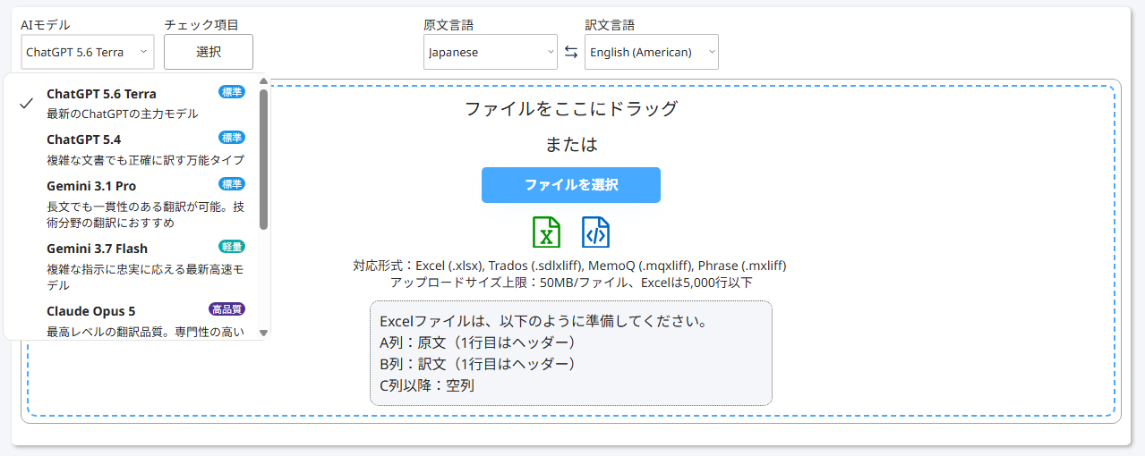Click 高品質 badge on Claude Opus 5
This screenshot has height=456, width=1145.
[227, 309]
